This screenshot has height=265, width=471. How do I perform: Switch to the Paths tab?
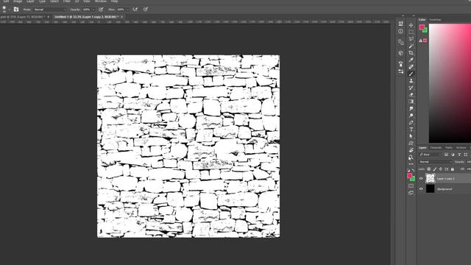(x=449, y=147)
